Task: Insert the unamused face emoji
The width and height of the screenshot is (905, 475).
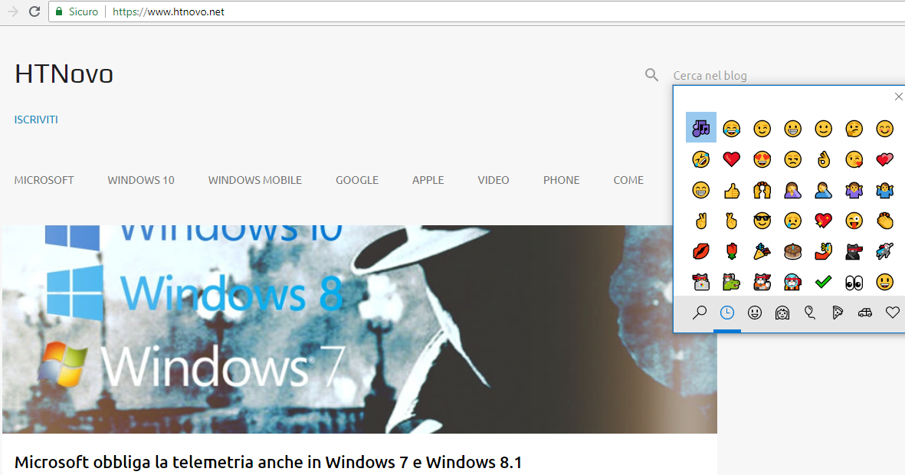Action: pos(792,159)
